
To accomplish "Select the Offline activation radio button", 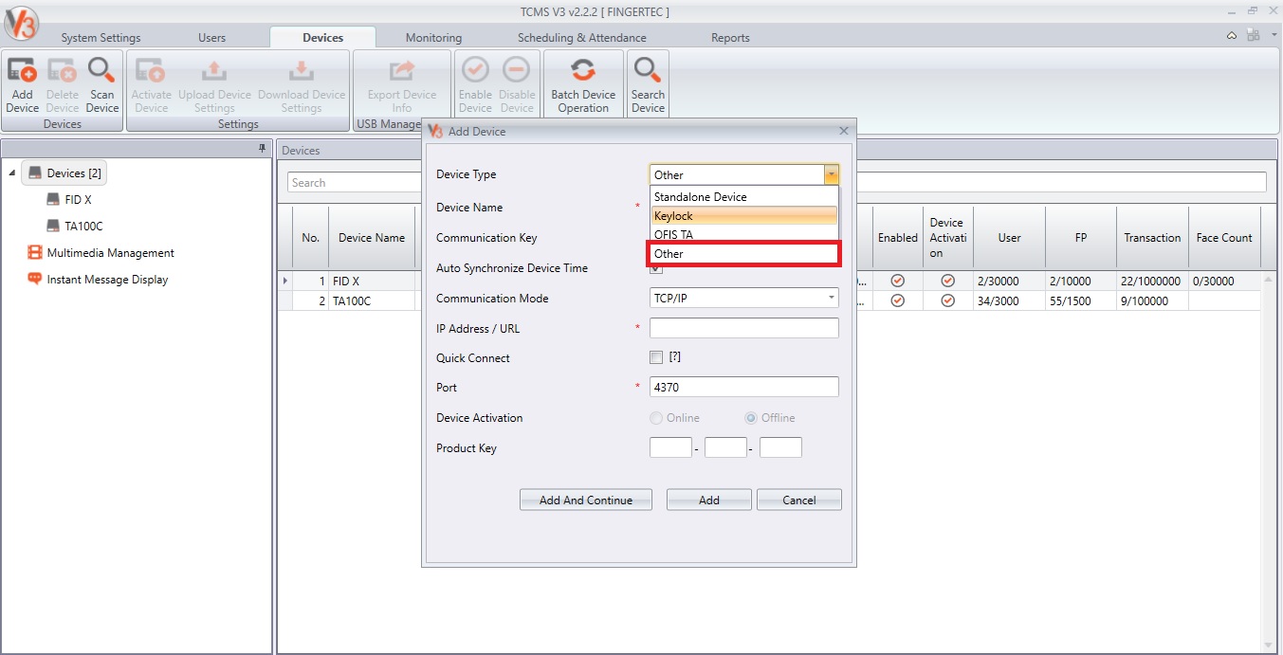I will point(751,418).
